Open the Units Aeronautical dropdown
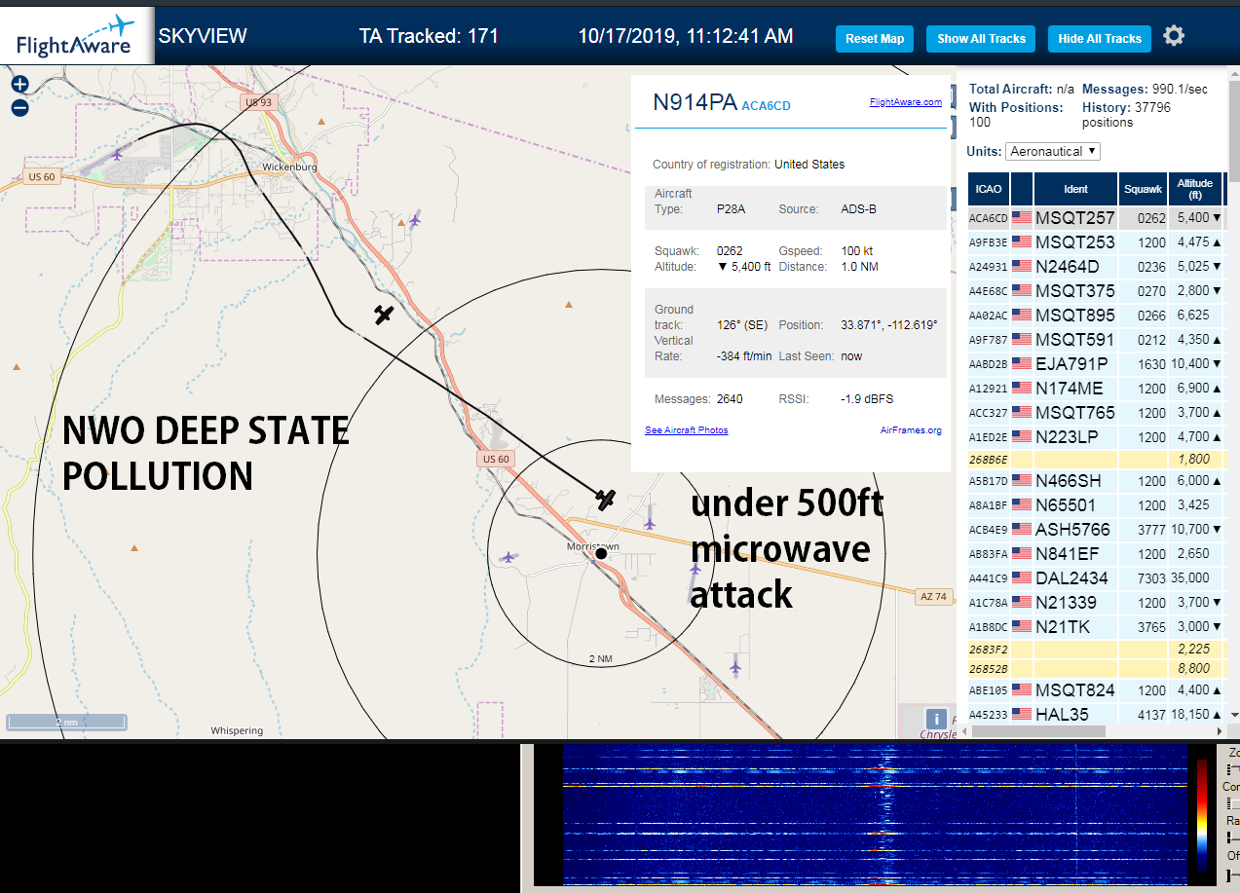Screen dimensions: 1240x893 pos(1053,151)
